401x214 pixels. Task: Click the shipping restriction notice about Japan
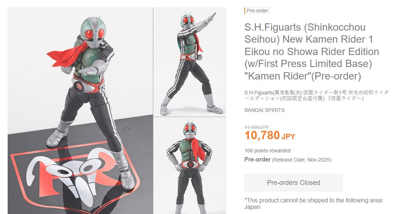pos(314,203)
